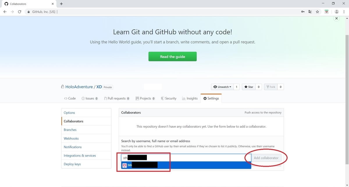Reload the page with refresh icon
Viewport: 349px width, 187px height.
[19, 12]
